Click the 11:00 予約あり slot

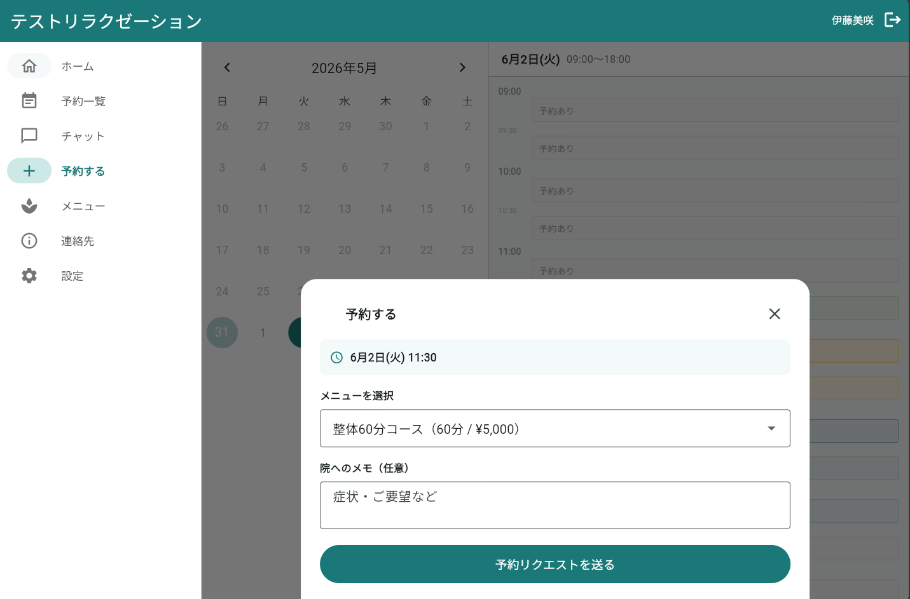[715, 271]
